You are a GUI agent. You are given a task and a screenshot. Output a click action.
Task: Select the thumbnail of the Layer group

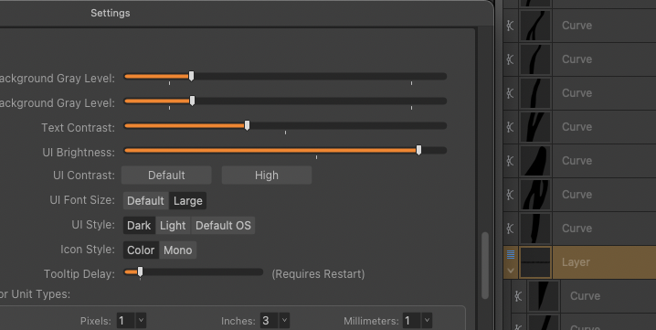535,262
